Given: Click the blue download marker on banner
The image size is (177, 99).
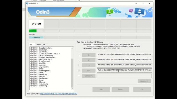Looking at the screenshot, I should 139,12.
